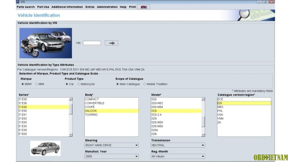291x162 pixels.
Task: Click the VIN search arrow button
Action: click(x=111, y=43)
